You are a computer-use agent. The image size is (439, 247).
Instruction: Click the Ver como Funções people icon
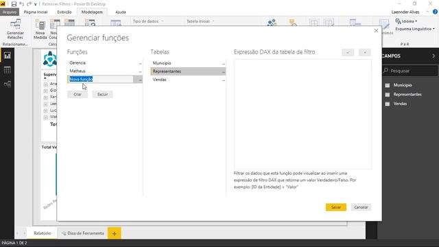pos(272,23)
